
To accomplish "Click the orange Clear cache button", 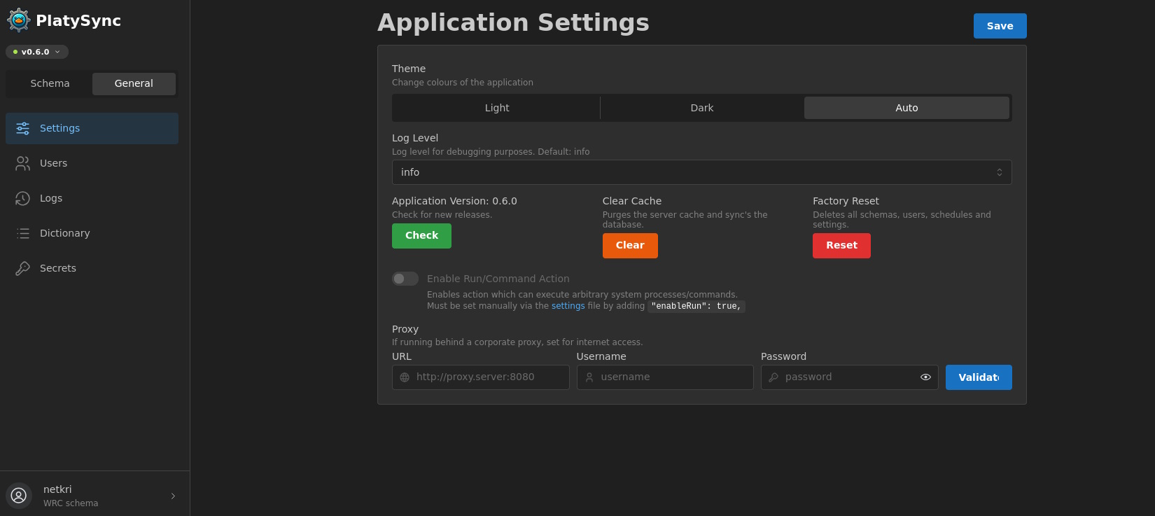I will [x=630, y=246].
